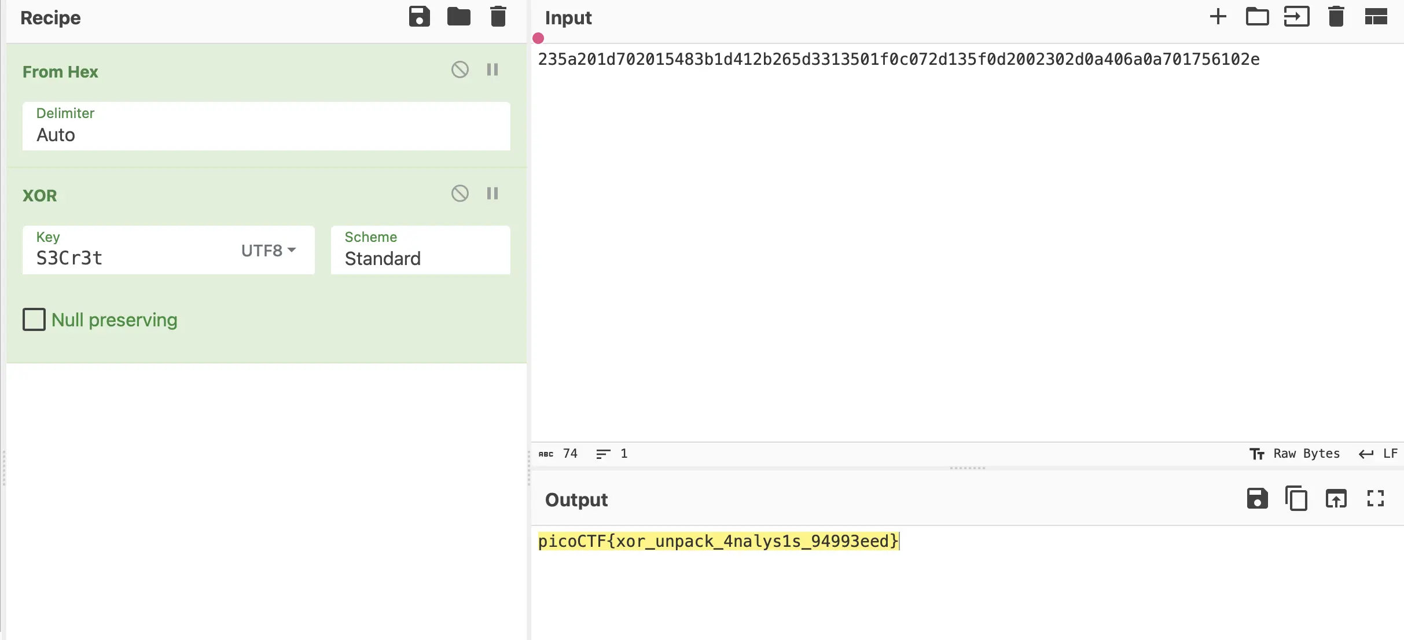Set breakpoint on XOR operation
Screen dimensions: 1404x640
click(492, 194)
